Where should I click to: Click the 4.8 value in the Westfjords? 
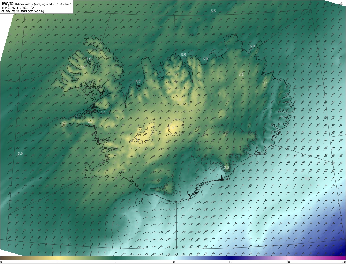88,59
